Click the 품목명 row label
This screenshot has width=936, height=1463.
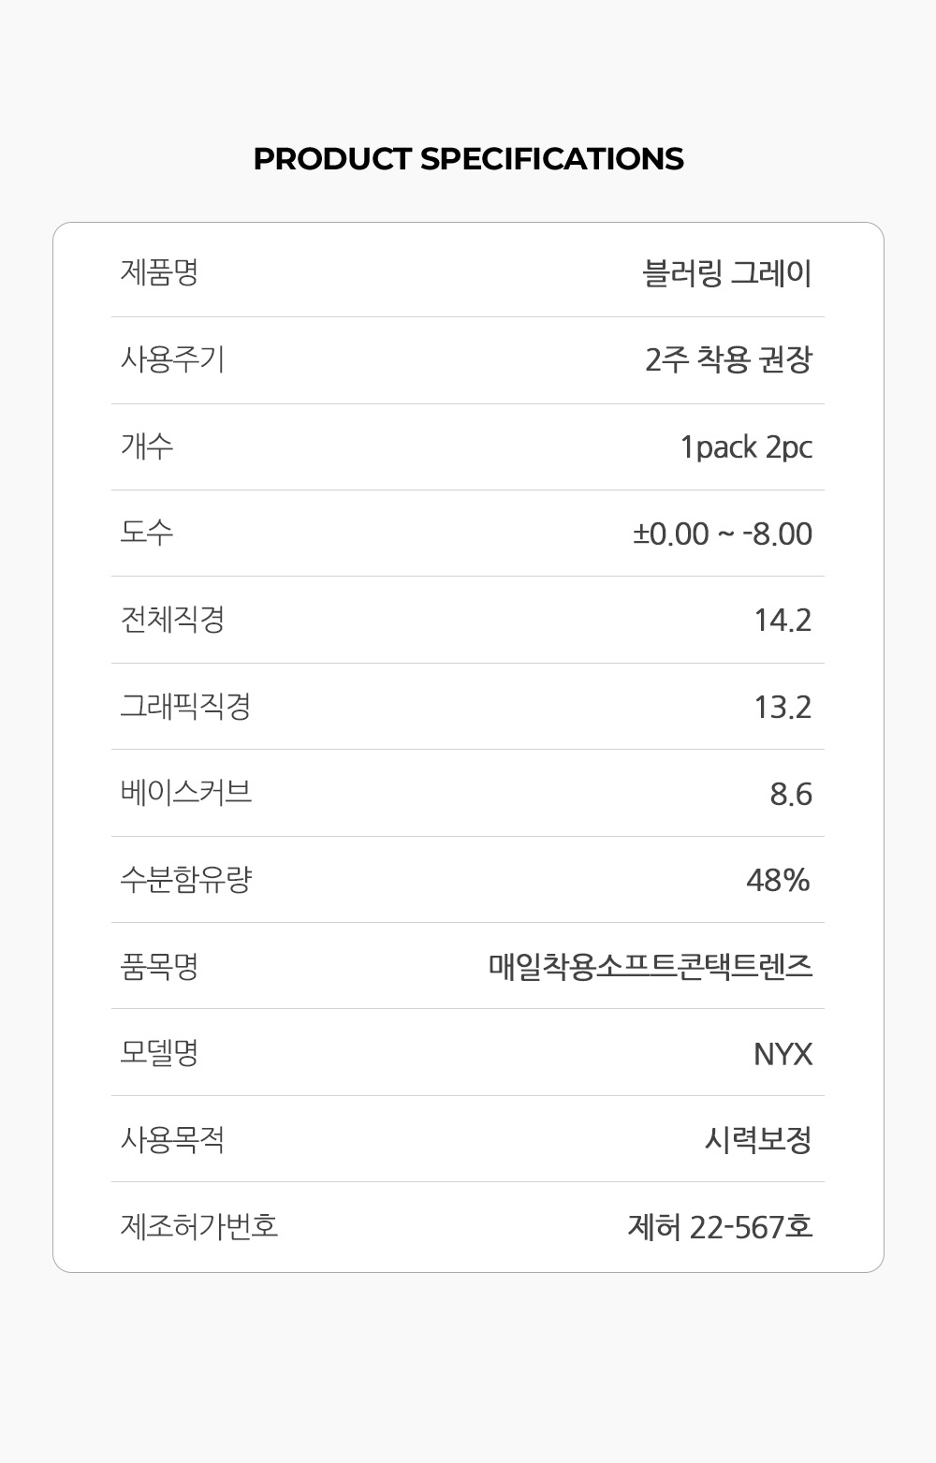[159, 966]
